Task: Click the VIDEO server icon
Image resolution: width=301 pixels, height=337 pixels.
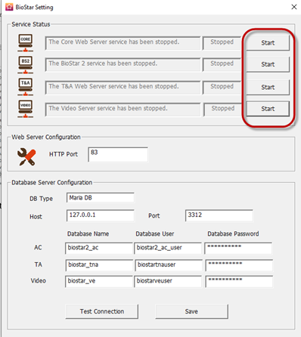Action: coord(26,109)
